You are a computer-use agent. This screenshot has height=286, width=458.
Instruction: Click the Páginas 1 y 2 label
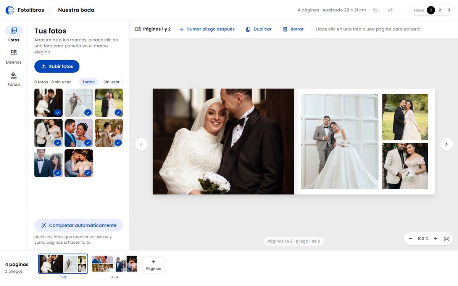click(x=153, y=29)
